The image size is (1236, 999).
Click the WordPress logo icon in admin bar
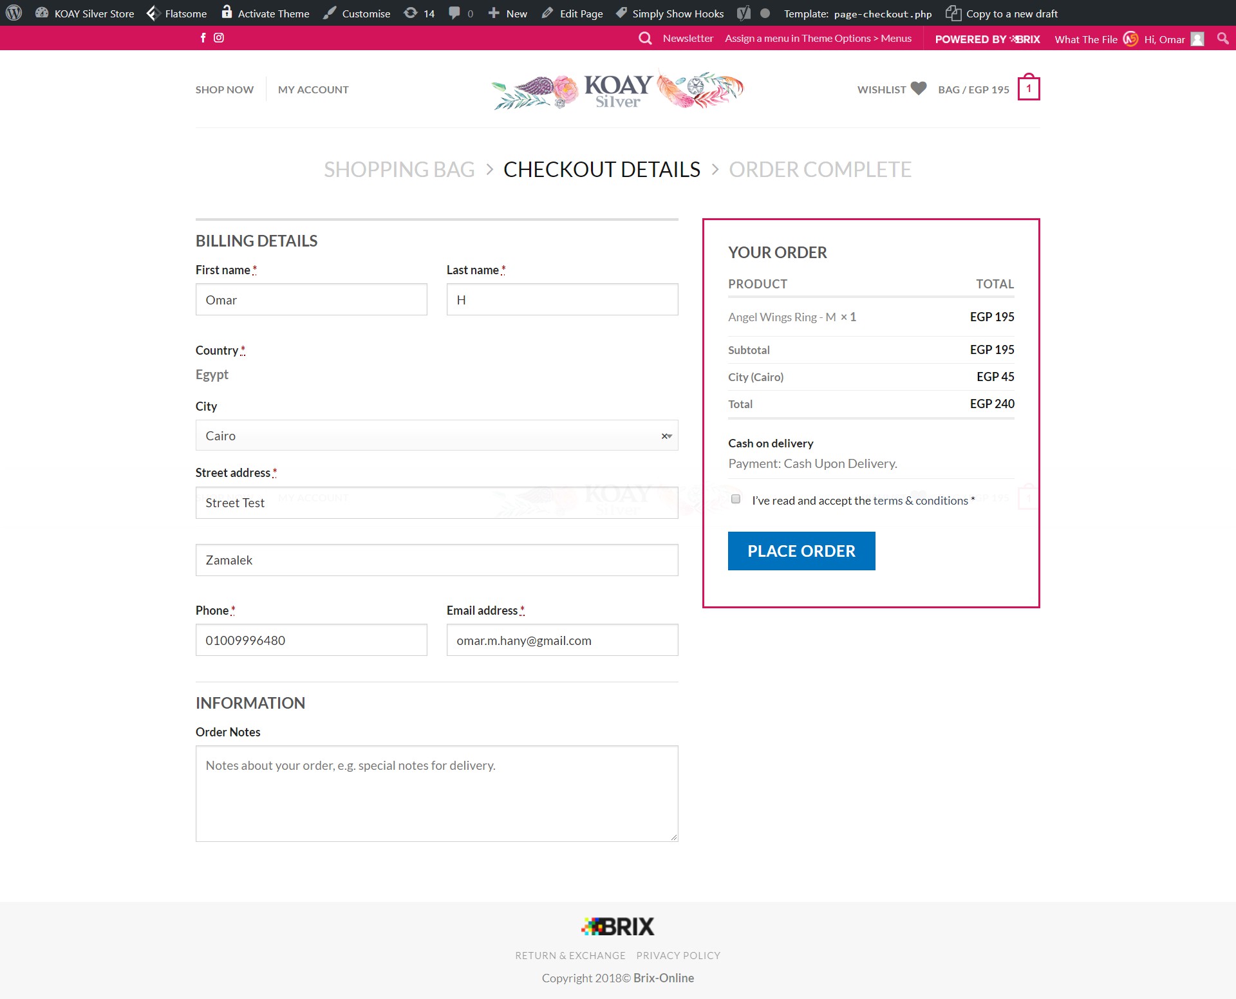click(x=14, y=13)
